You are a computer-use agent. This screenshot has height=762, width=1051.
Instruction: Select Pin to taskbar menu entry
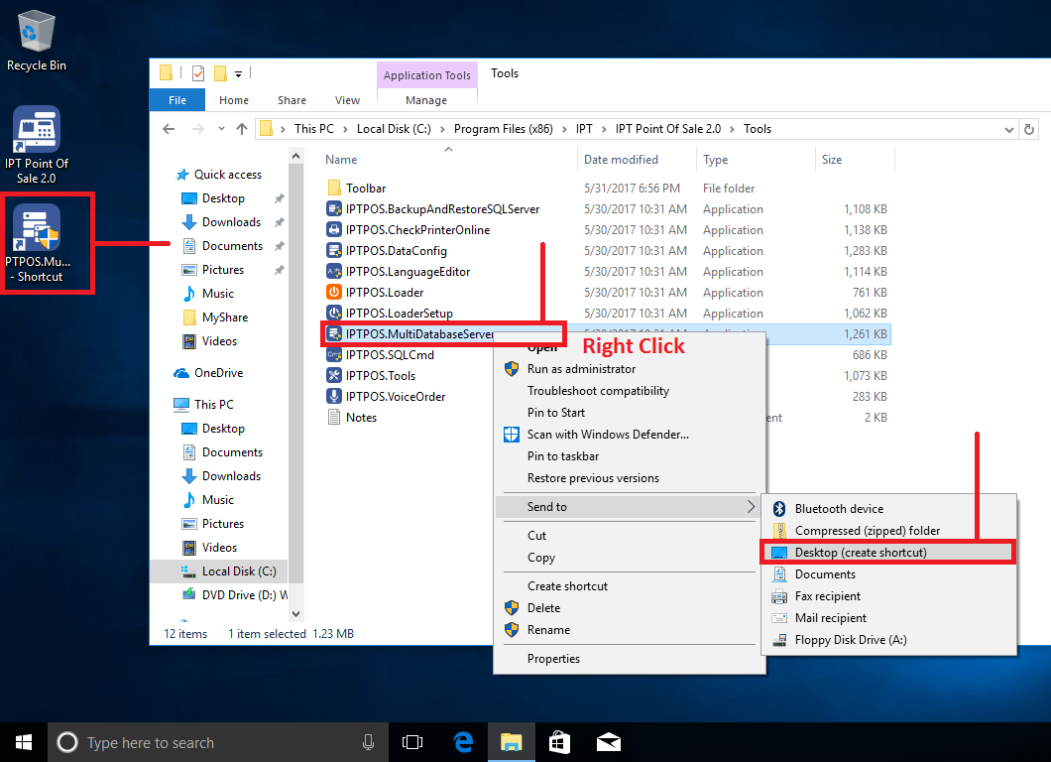[x=630, y=456]
